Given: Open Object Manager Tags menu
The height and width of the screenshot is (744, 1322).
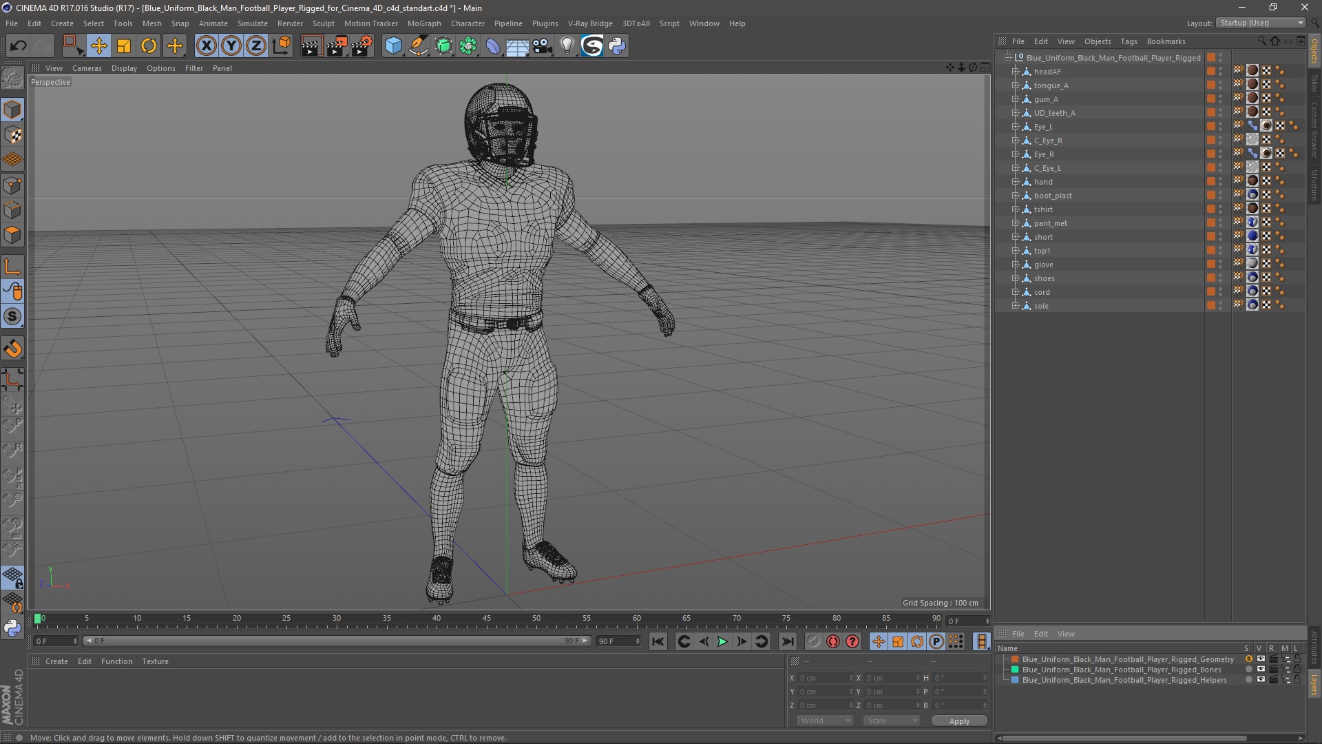Looking at the screenshot, I should (x=1129, y=41).
